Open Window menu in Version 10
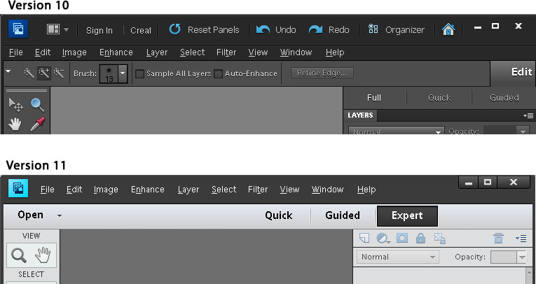This screenshot has height=284, width=536. coord(296,52)
